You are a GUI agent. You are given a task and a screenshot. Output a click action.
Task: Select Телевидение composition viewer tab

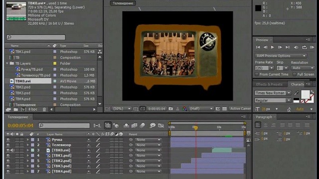(x=123, y=3)
